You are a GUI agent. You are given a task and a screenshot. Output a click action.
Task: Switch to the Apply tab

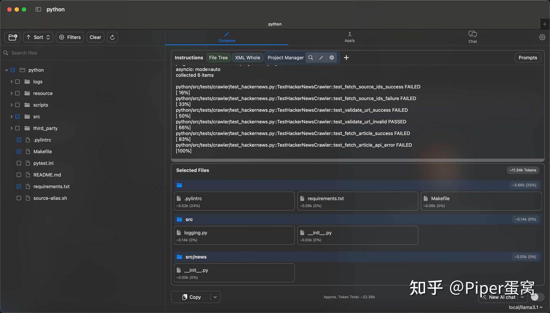coord(349,37)
